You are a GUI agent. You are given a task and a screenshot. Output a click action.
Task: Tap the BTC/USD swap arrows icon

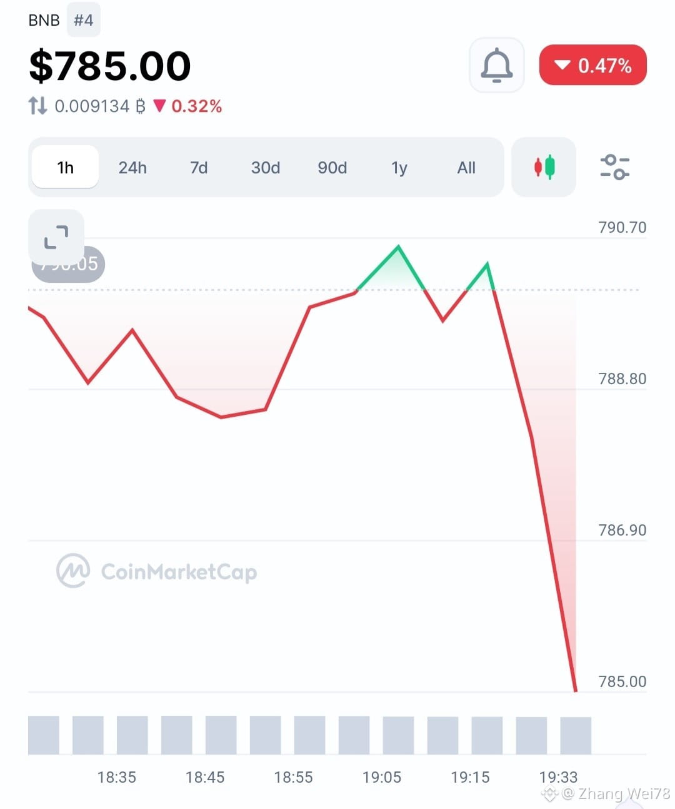[37, 106]
